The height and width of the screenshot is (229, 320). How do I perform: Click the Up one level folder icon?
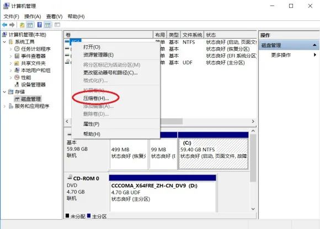[x=22, y=25]
